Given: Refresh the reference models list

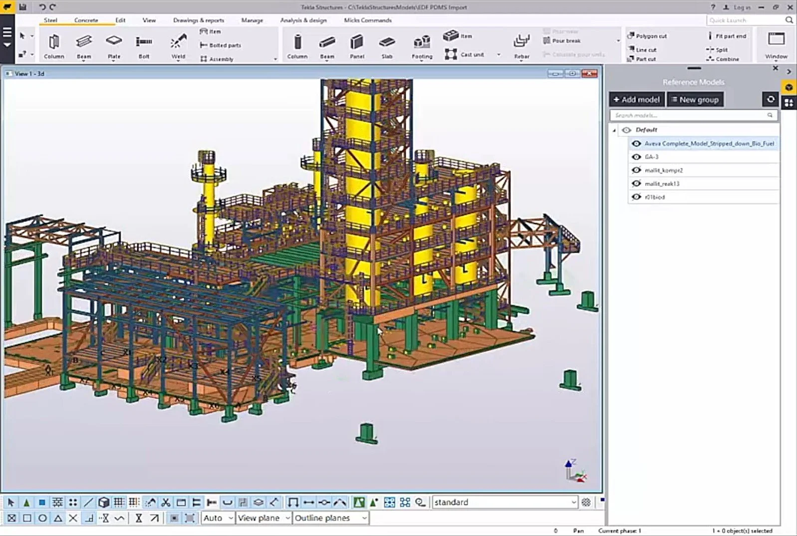Looking at the screenshot, I should (x=771, y=99).
